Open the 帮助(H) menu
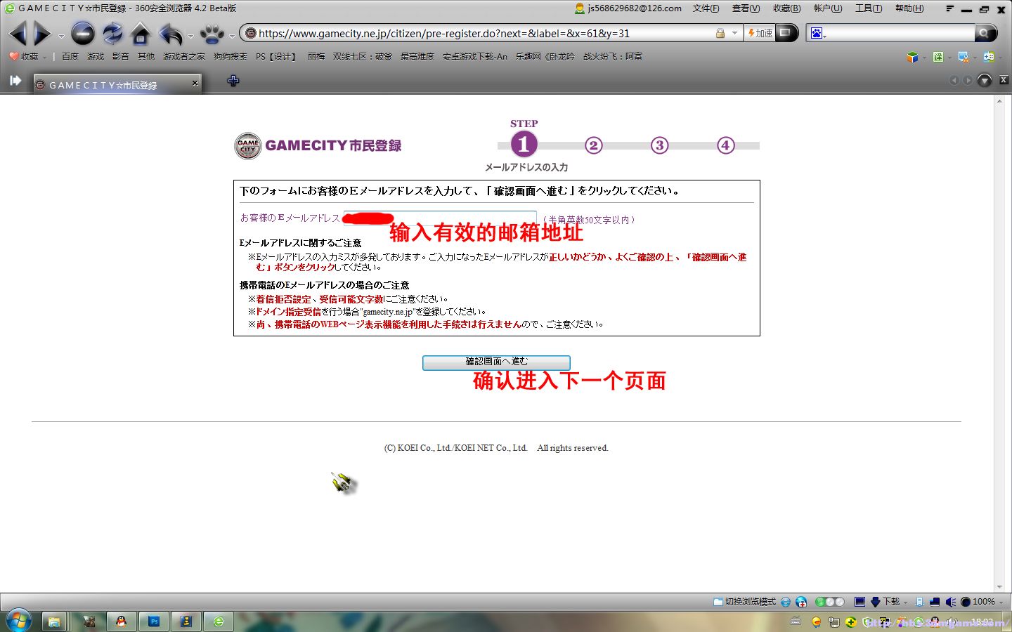Image resolution: width=1012 pixels, height=632 pixels. coord(909,8)
